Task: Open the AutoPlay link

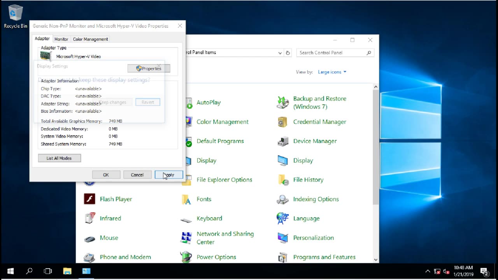Action: tap(209, 102)
